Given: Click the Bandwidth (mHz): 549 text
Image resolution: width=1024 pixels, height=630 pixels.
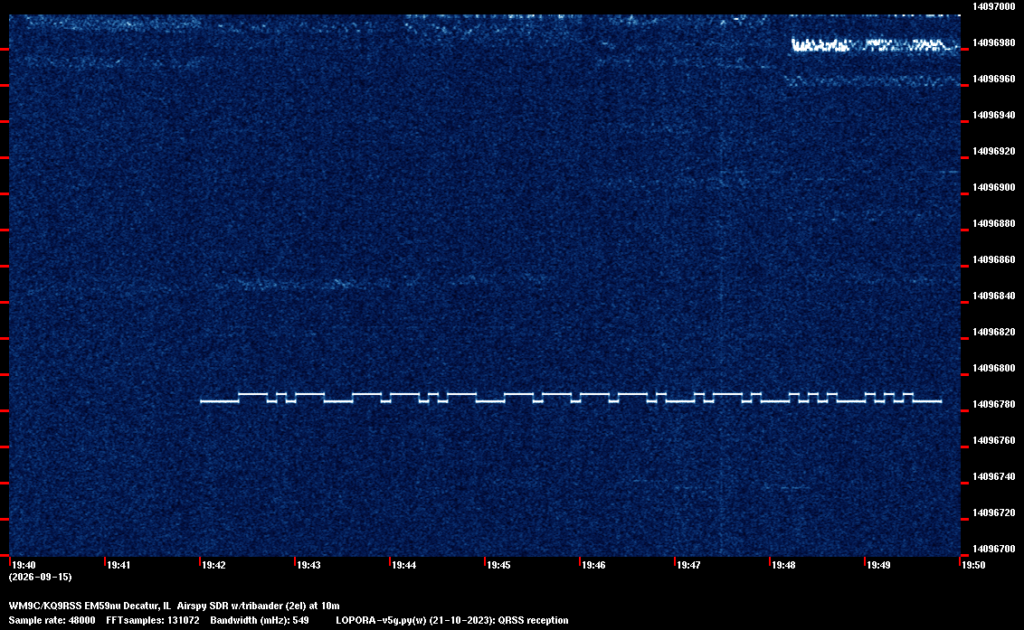Looking at the screenshot, I should (x=260, y=620).
